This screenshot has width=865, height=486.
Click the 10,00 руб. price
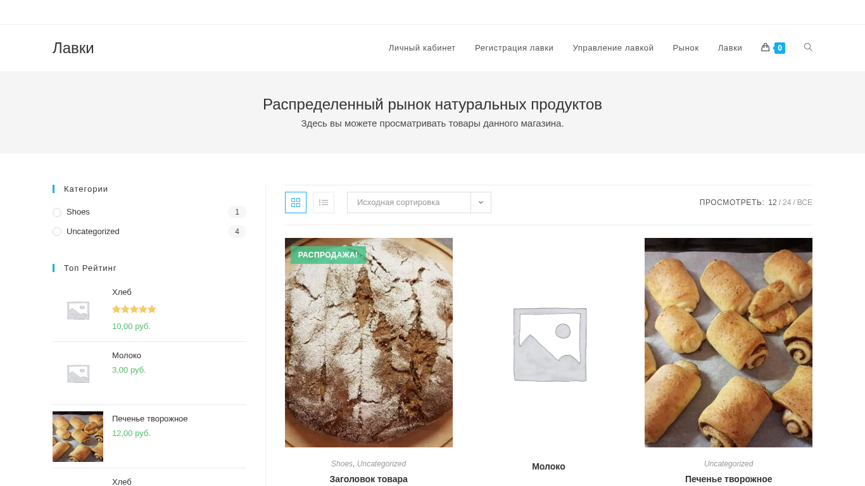pyautogui.click(x=131, y=327)
